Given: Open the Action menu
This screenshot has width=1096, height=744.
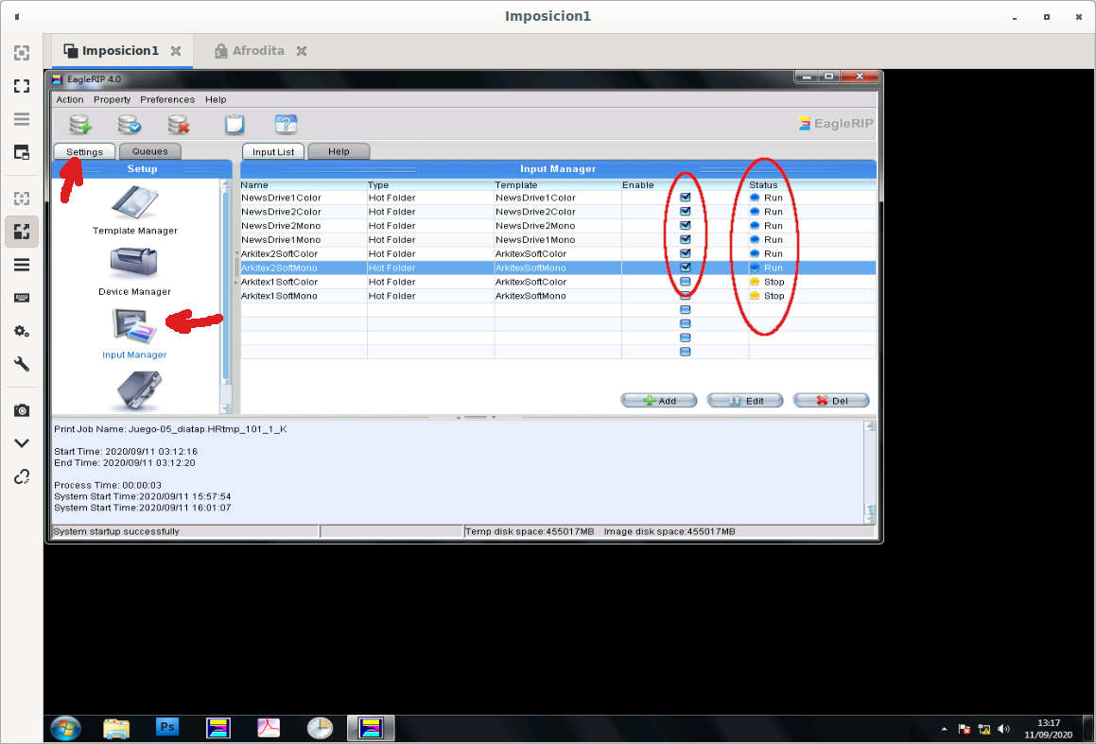Looking at the screenshot, I should tap(70, 99).
